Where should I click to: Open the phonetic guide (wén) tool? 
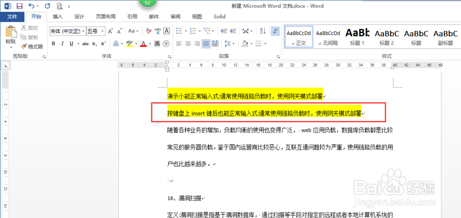click(158, 31)
